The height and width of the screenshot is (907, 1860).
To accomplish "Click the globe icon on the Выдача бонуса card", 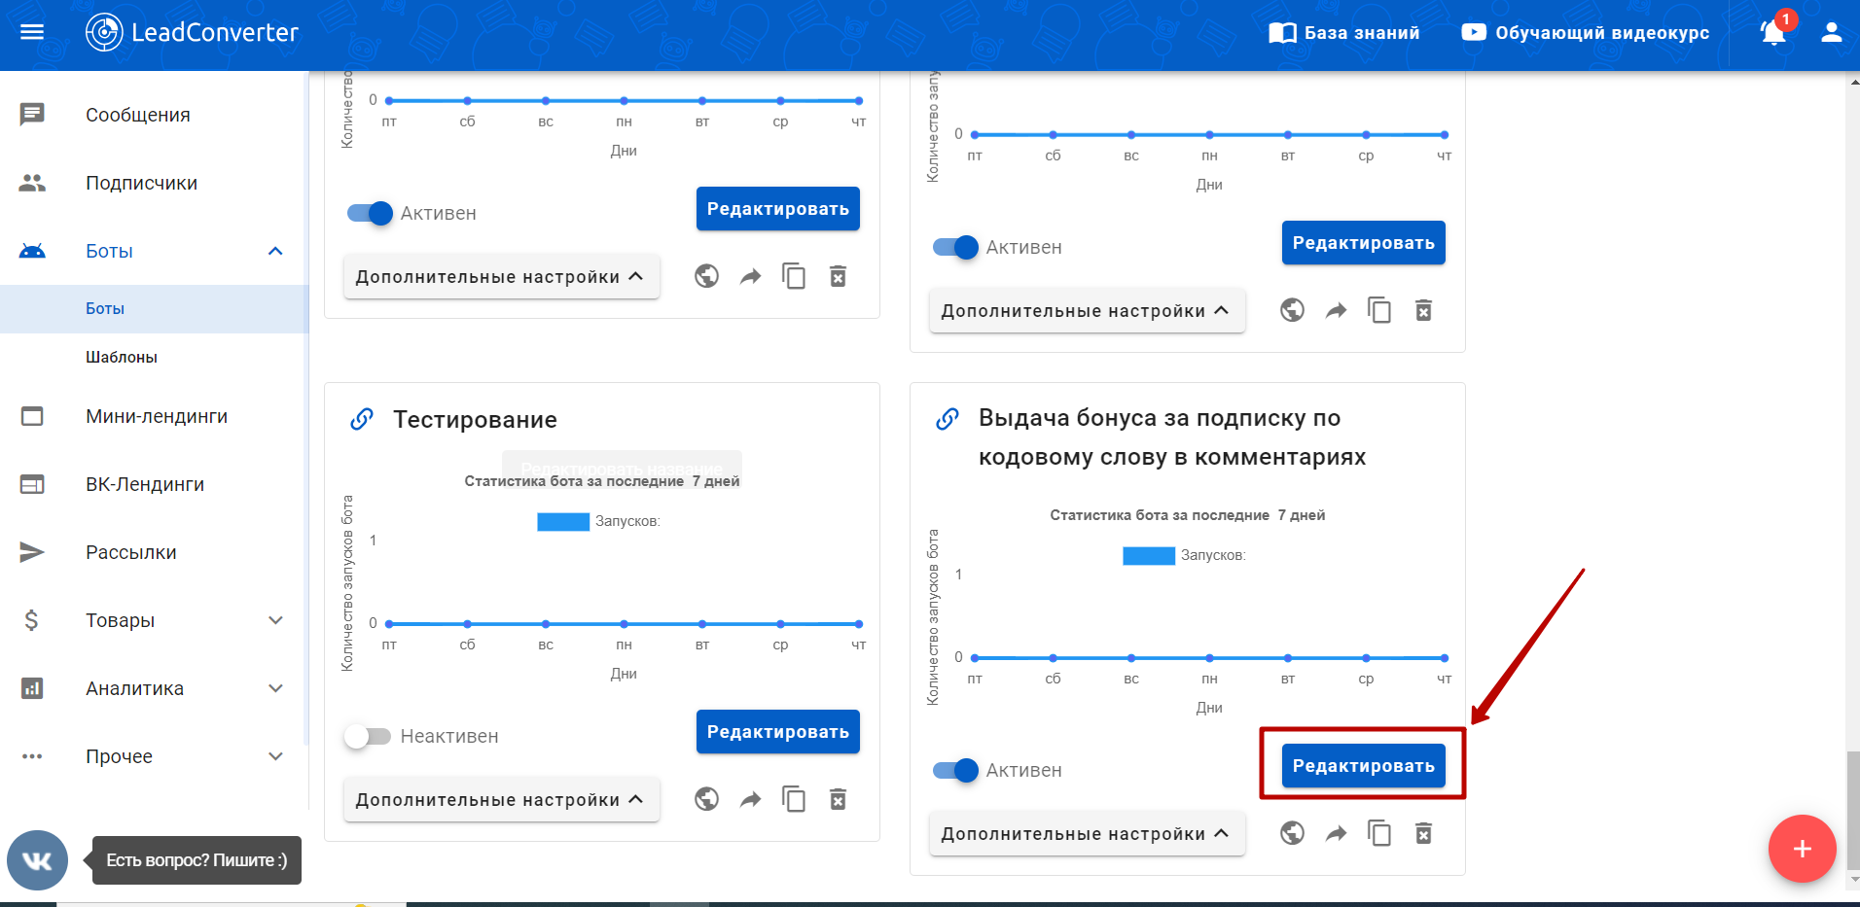I will [x=1292, y=833].
